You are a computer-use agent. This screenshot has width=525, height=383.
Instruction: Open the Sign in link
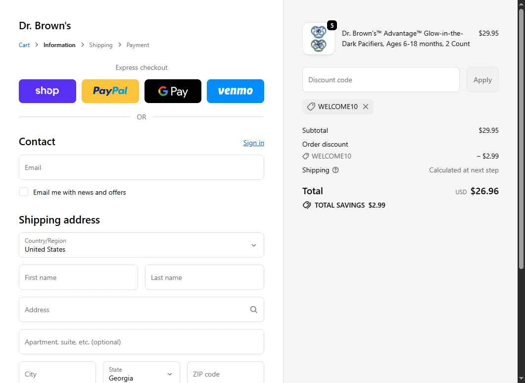pos(253,143)
